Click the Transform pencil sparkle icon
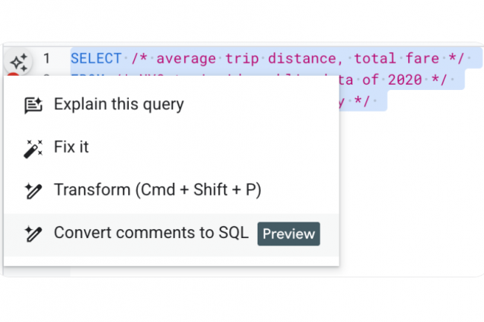The width and height of the screenshot is (484, 322). (x=33, y=191)
